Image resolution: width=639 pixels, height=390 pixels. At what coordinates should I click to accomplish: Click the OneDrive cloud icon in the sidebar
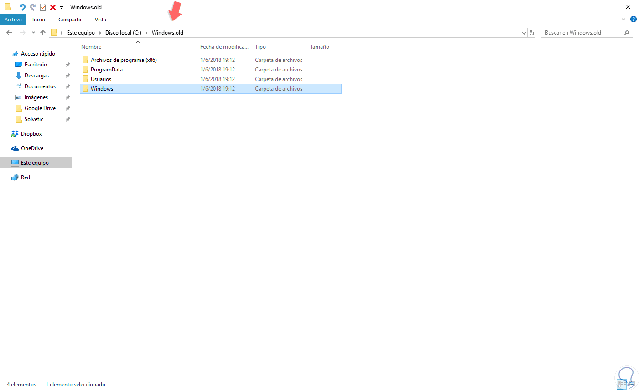click(x=15, y=148)
